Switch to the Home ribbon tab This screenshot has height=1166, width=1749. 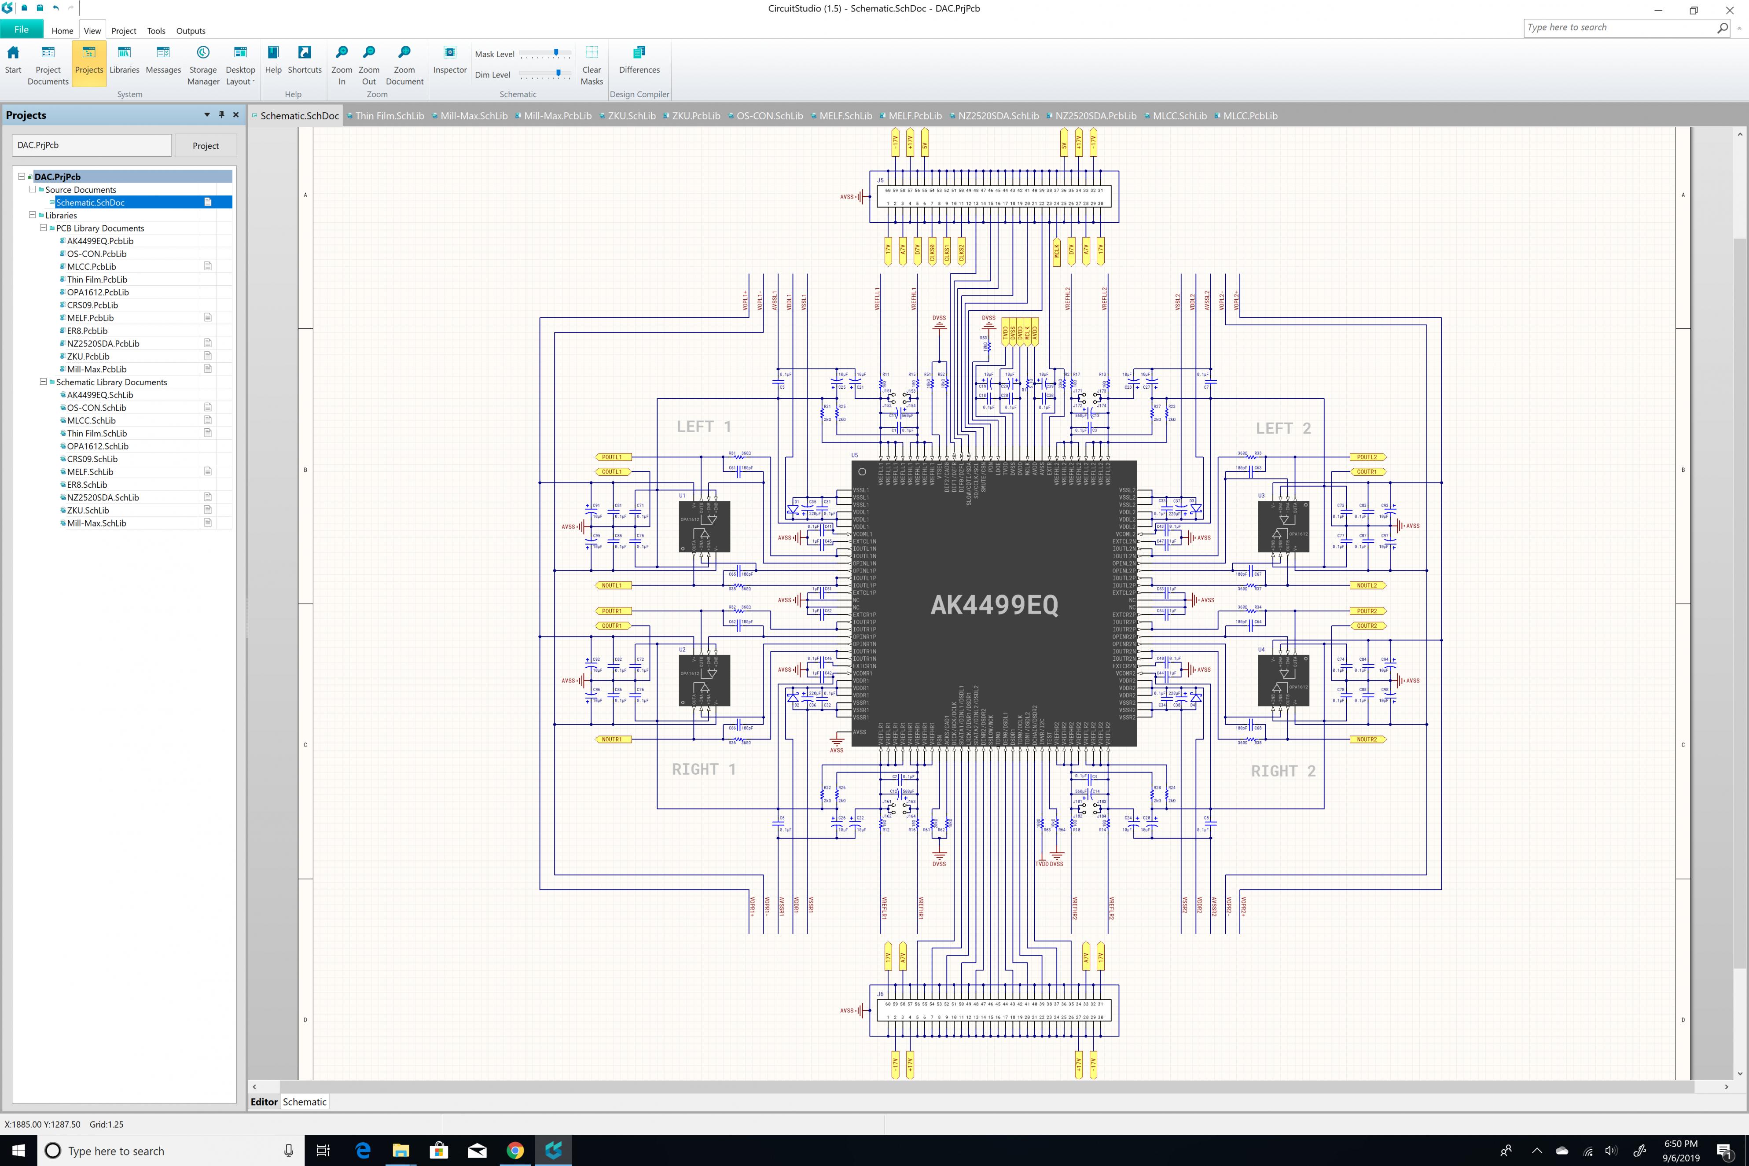pos(62,30)
